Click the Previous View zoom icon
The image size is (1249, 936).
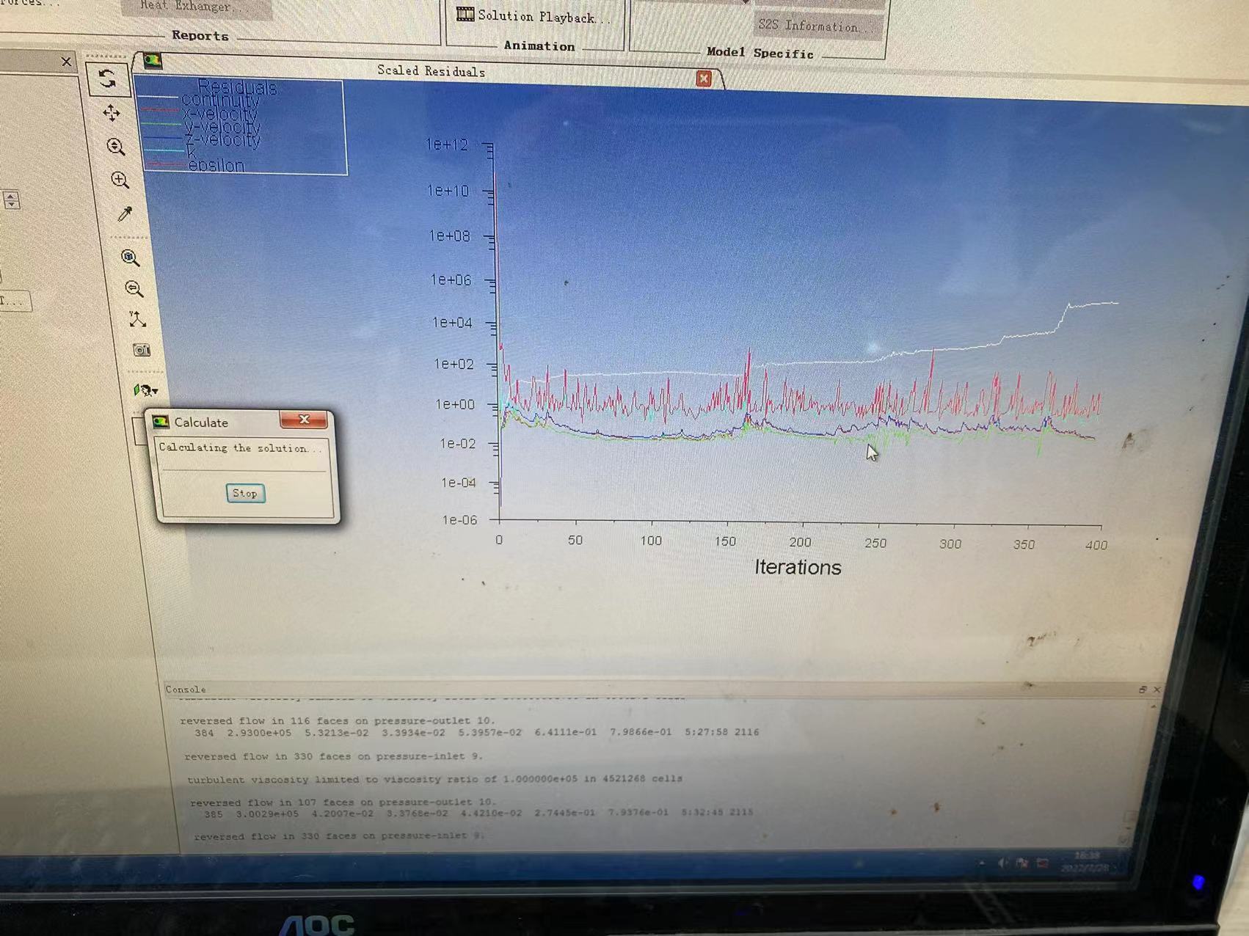134,289
